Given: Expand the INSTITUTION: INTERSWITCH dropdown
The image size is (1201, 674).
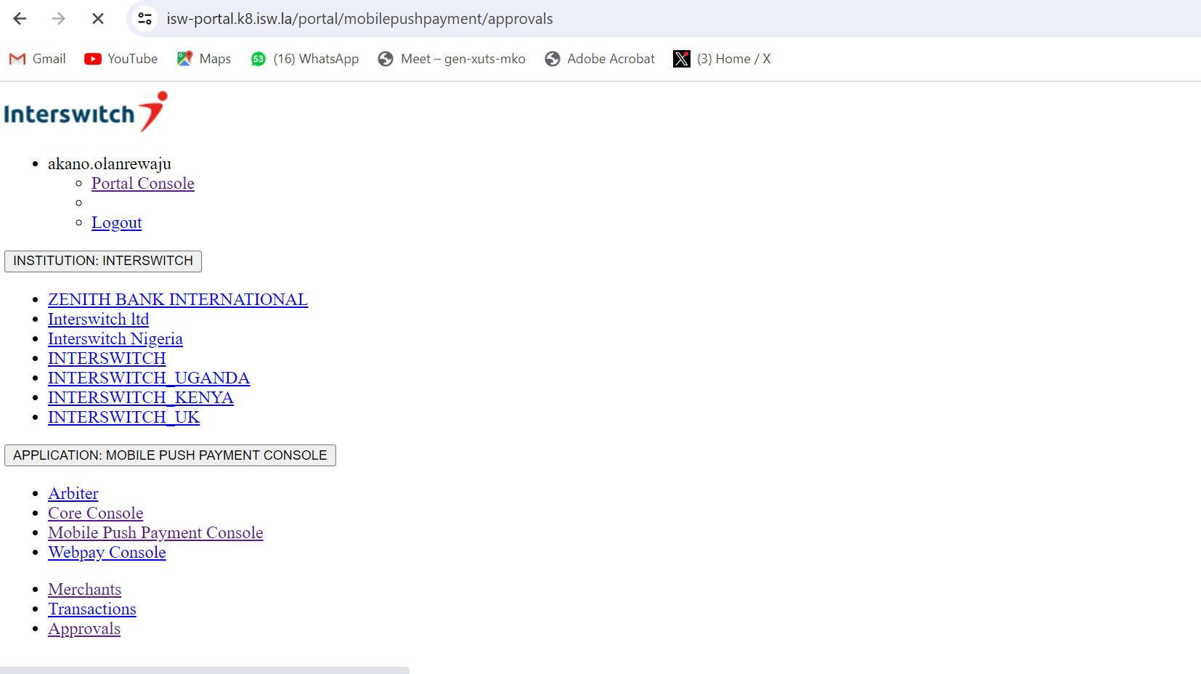Looking at the screenshot, I should coord(103,261).
